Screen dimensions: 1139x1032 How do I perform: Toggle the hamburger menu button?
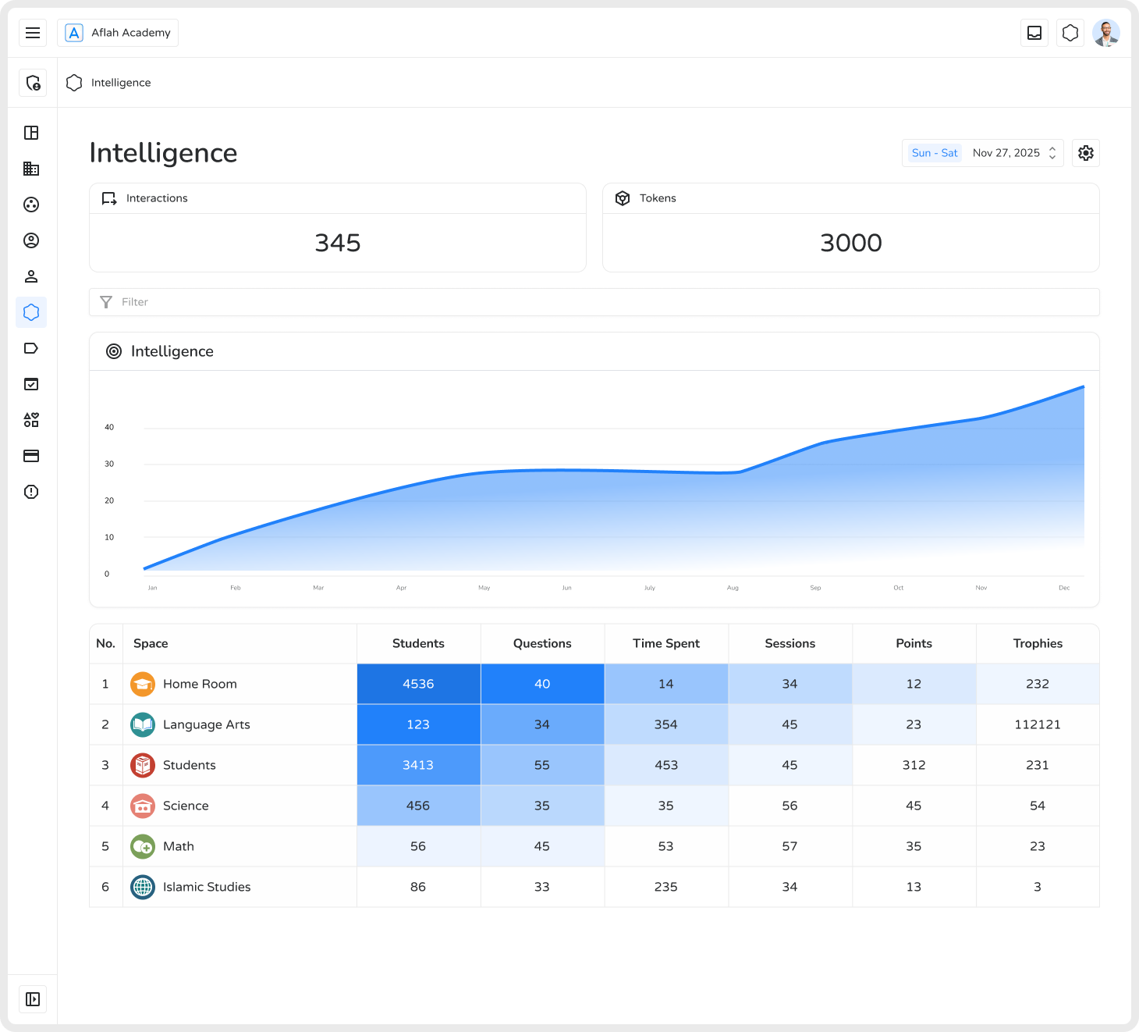pyautogui.click(x=33, y=33)
